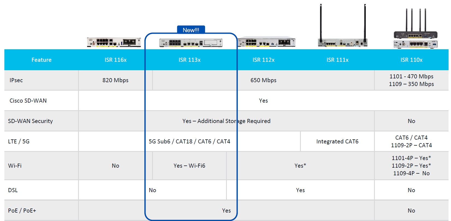Click the No cell under ISR 113x in DSL row
The height and width of the screenshot is (221, 451).
(152, 190)
